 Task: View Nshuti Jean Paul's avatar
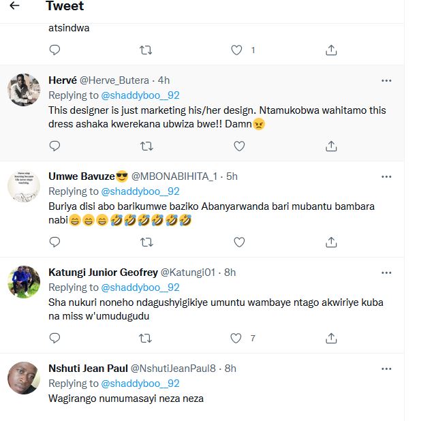point(24,378)
